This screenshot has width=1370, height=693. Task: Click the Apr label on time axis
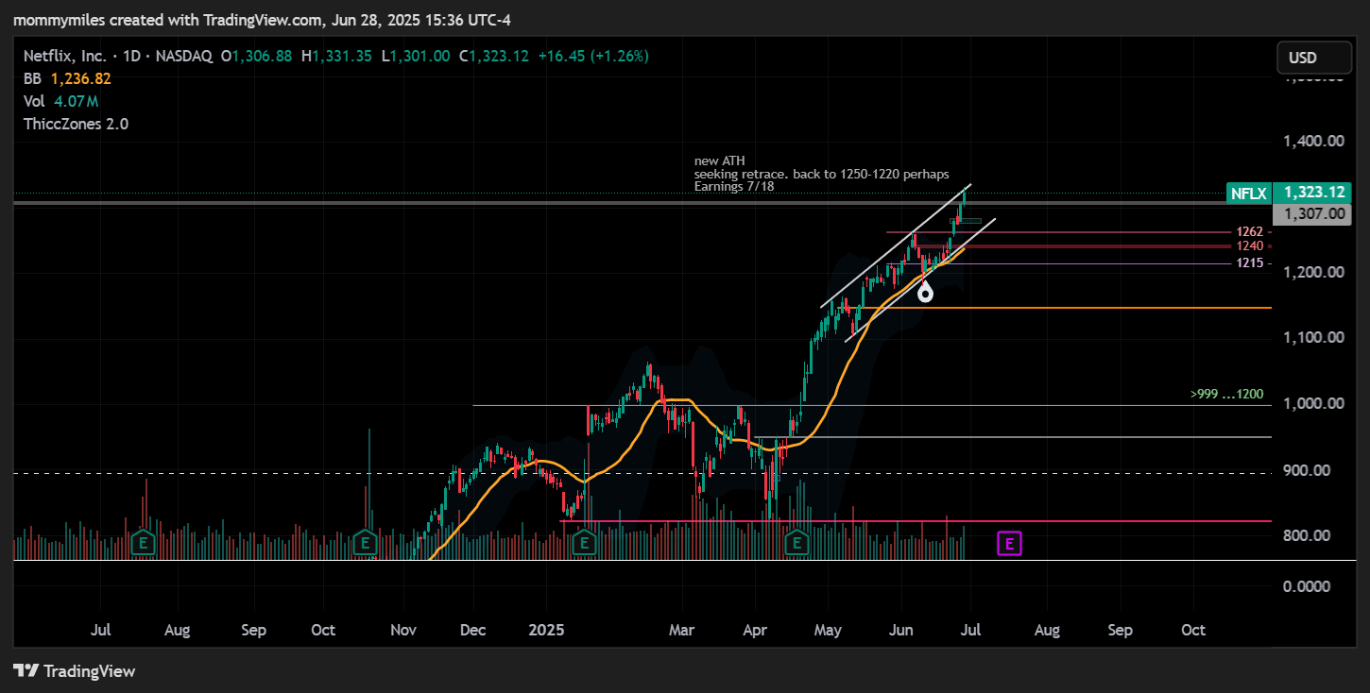pos(753,630)
